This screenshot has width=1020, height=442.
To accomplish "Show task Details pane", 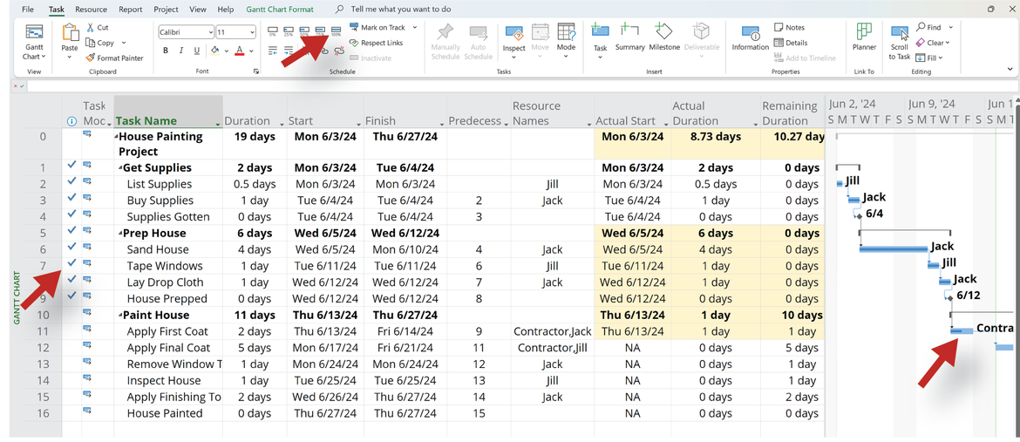I will pos(791,43).
